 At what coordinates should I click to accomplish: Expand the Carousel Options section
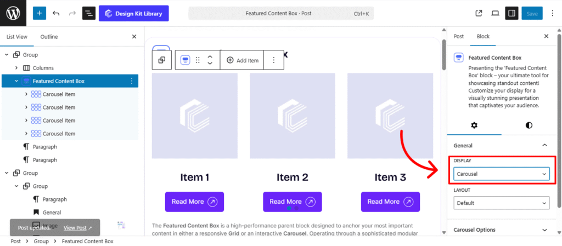click(544, 230)
